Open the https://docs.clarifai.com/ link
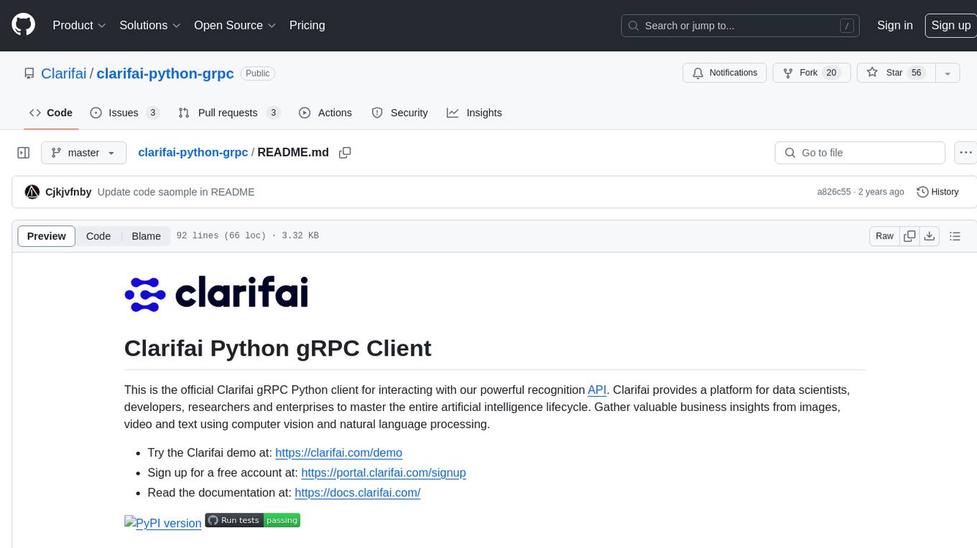 tap(357, 493)
